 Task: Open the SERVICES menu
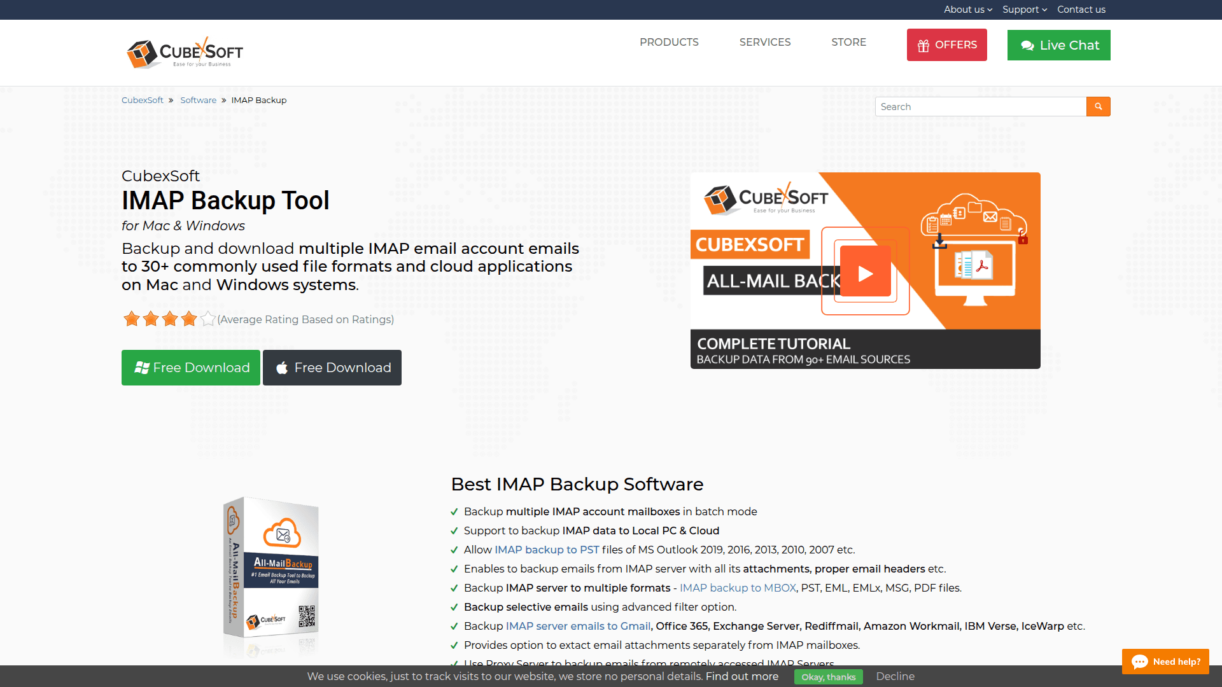[x=764, y=42]
